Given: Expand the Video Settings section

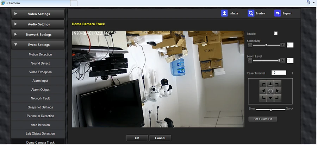Looking at the screenshot, I should 38,14.
